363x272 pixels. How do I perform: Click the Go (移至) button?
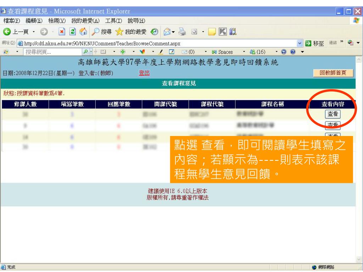click(315, 43)
